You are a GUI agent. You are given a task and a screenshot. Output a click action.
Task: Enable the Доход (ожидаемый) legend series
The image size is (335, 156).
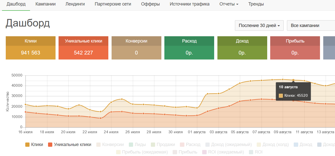[x=229, y=144]
